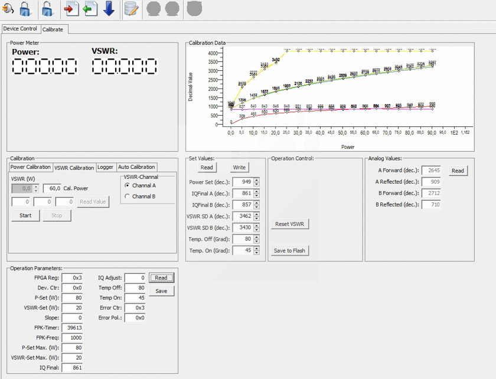This screenshot has width=496, height=379.
Task: Switch to the Device Control tab
Action: tap(20, 28)
